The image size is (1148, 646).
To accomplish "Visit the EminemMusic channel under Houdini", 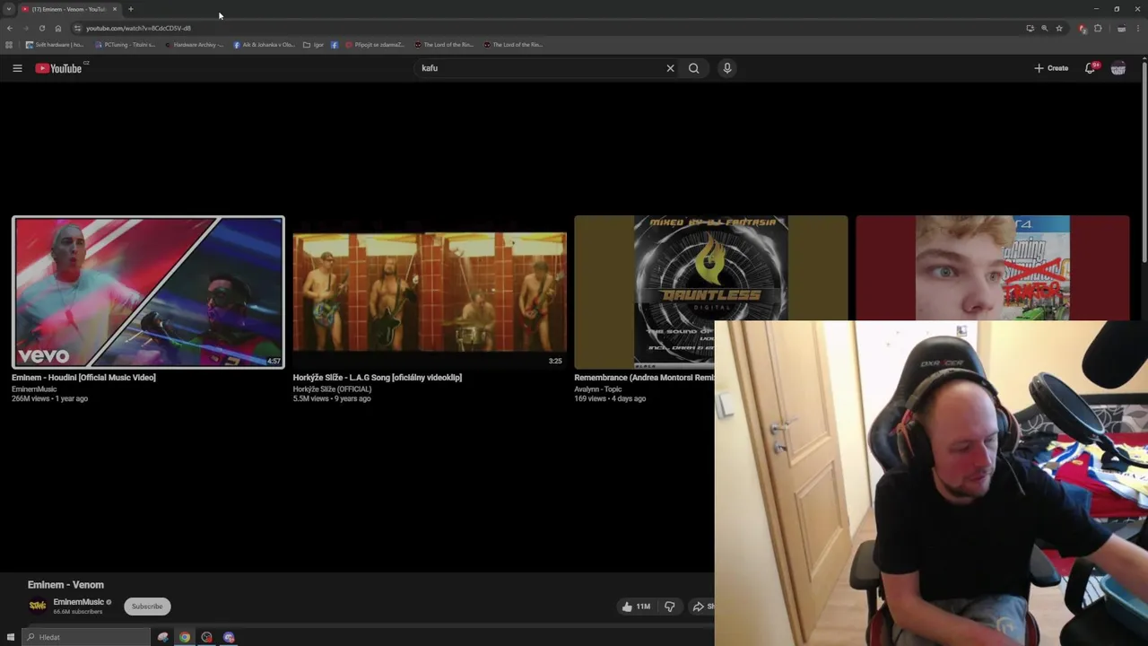I will [x=34, y=389].
